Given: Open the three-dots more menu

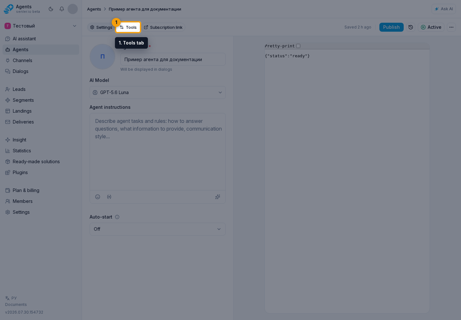Looking at the screenshot, I should [x=451, y=27].
